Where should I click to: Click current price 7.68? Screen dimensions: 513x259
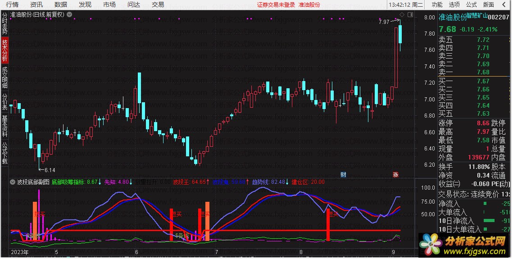447,29
